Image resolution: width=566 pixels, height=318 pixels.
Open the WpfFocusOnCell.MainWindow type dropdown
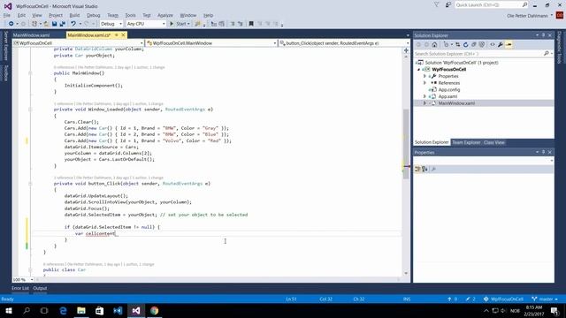point(211,43)
